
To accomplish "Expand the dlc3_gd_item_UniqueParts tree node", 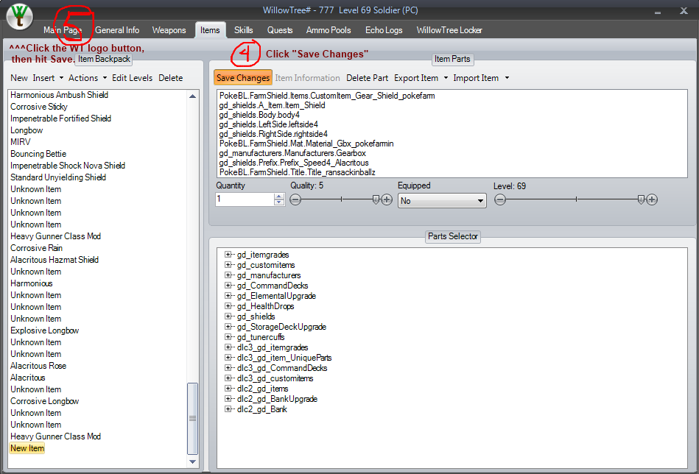I will (228, 357).
